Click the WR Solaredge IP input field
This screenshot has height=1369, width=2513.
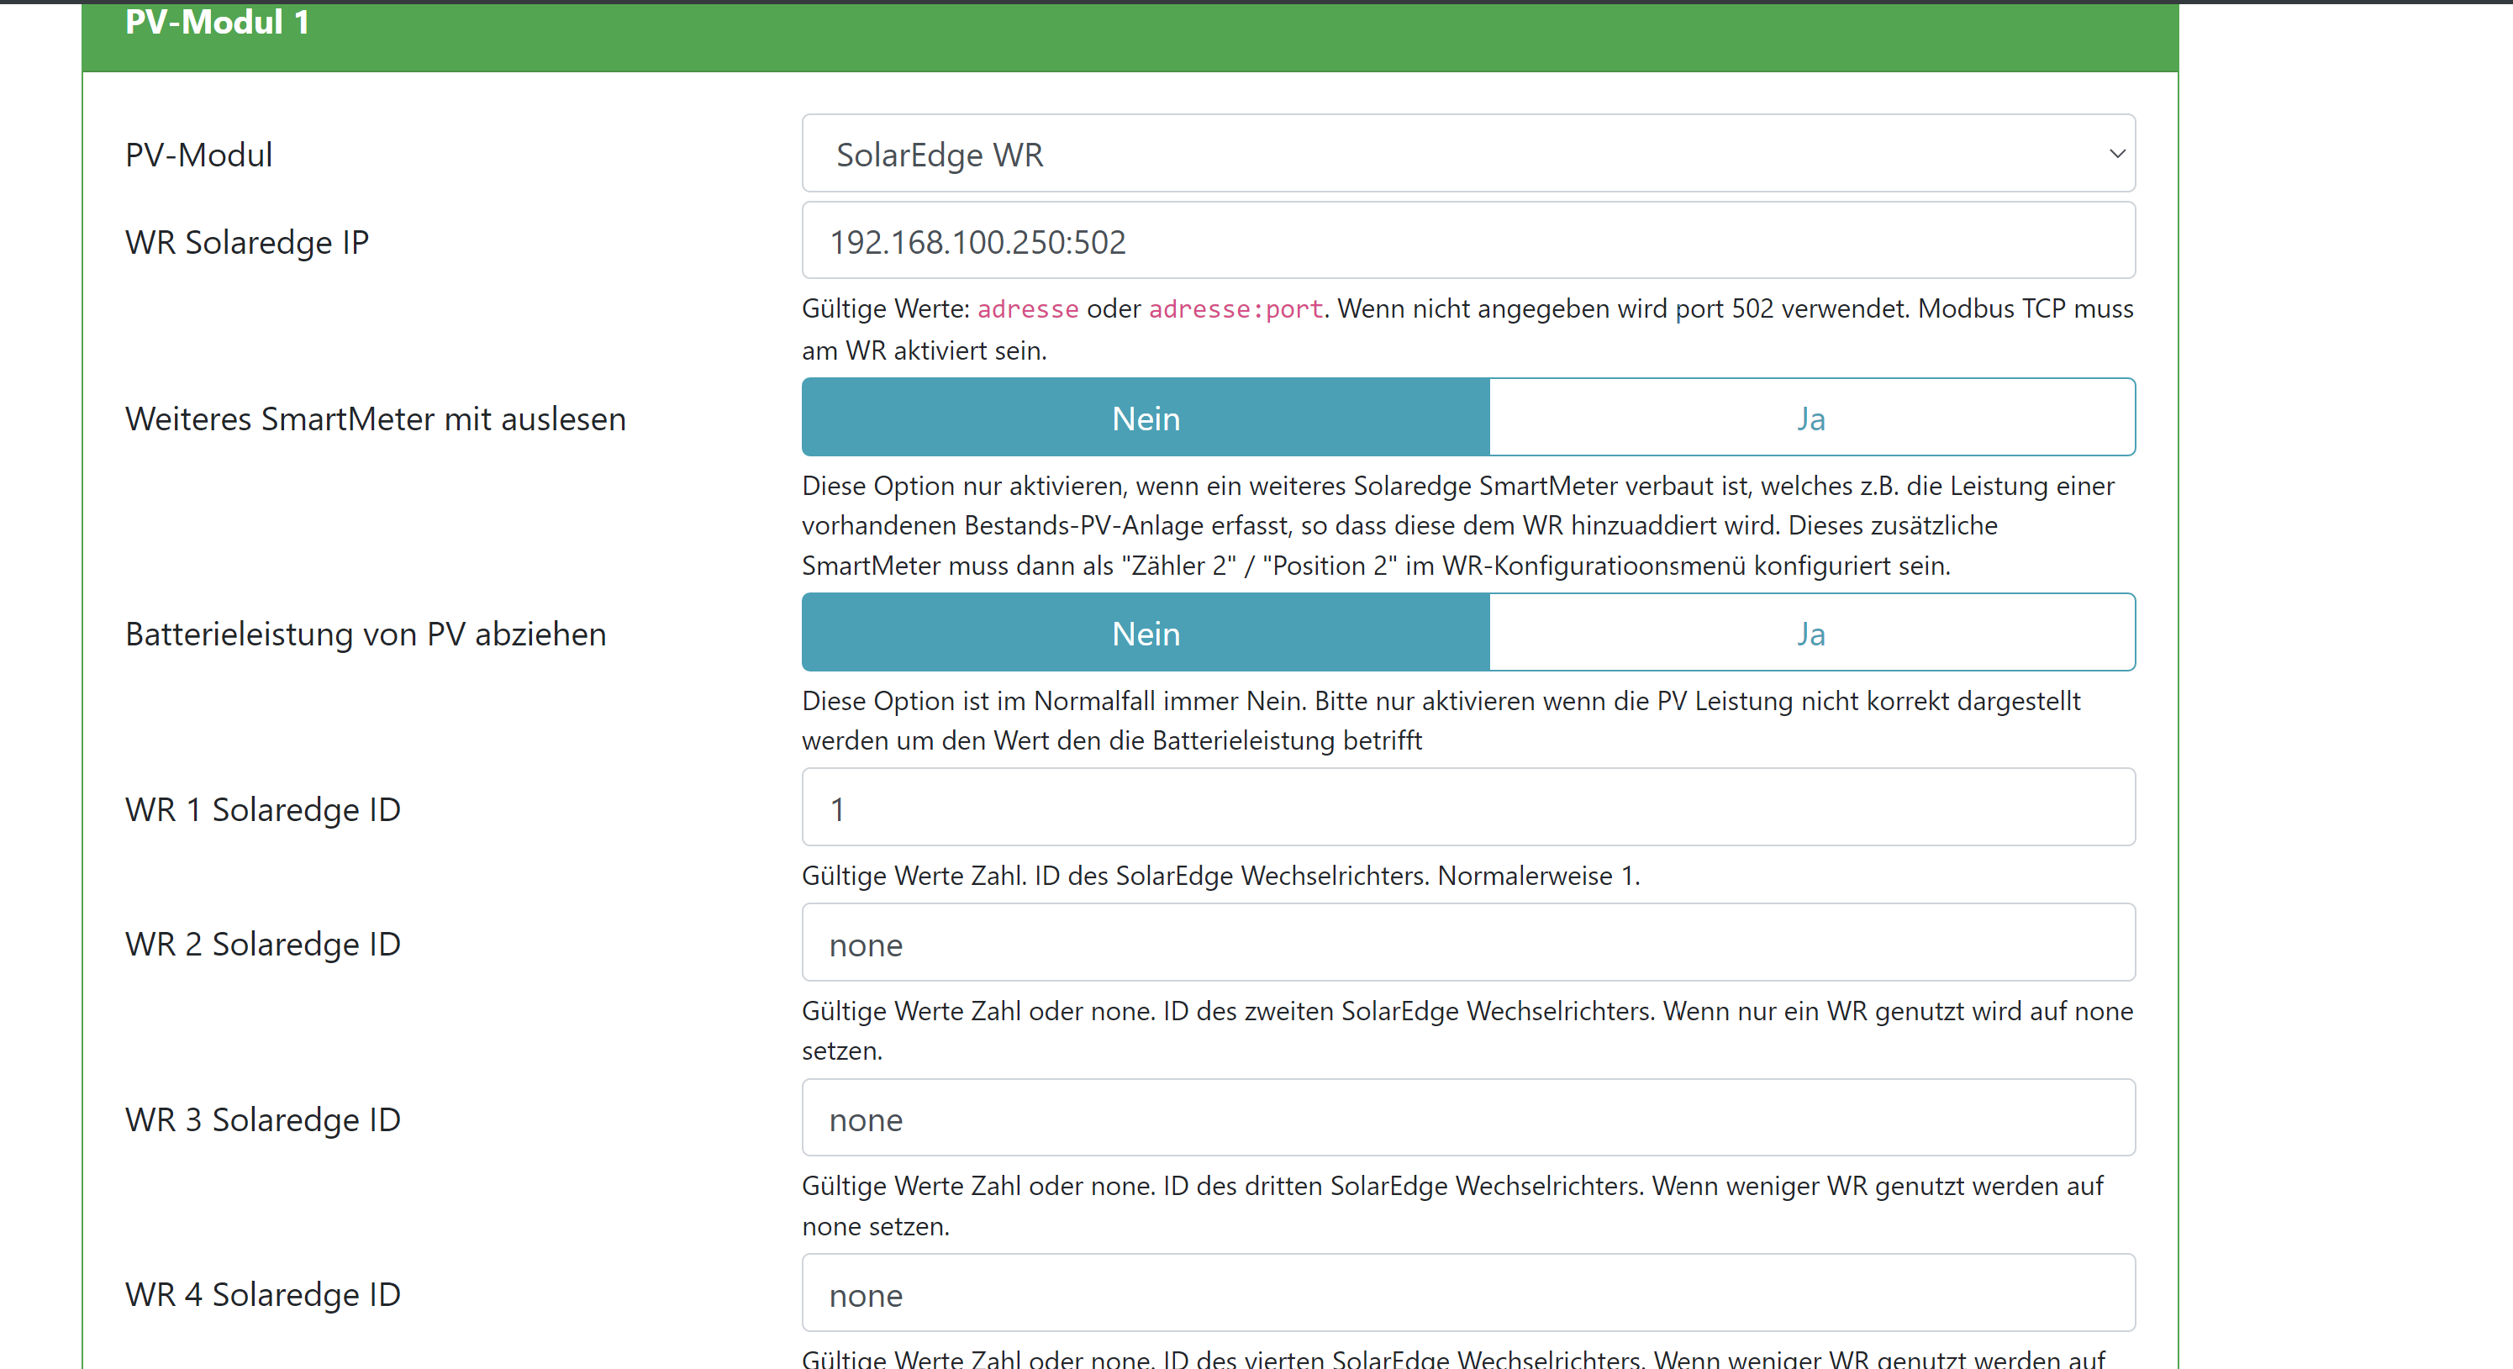1467,241
